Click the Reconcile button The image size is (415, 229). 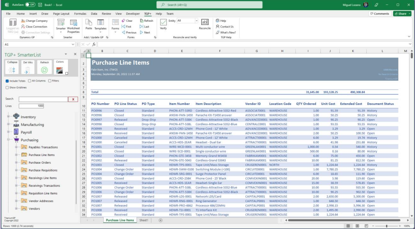(205, 25)
